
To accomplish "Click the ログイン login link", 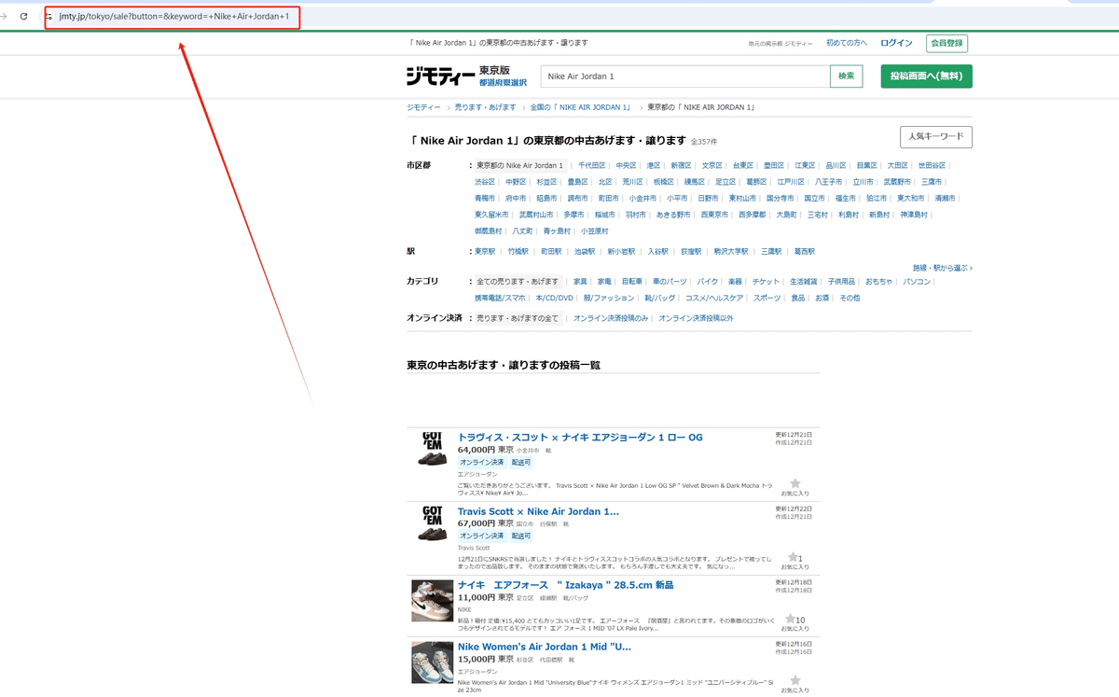I will coord(896,43).
